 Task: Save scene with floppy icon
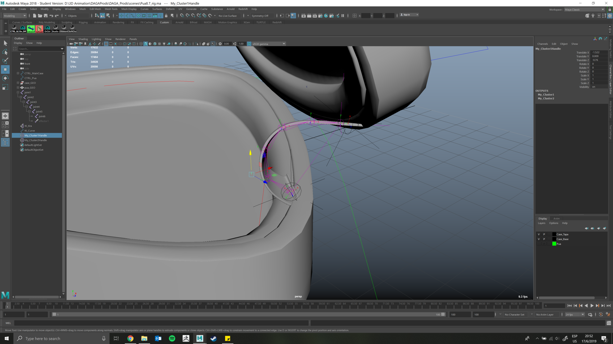pos(45,16)
